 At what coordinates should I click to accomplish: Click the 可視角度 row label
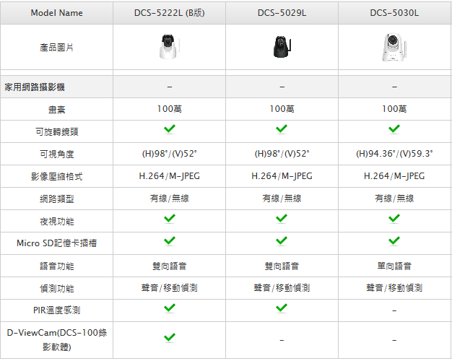57,155
